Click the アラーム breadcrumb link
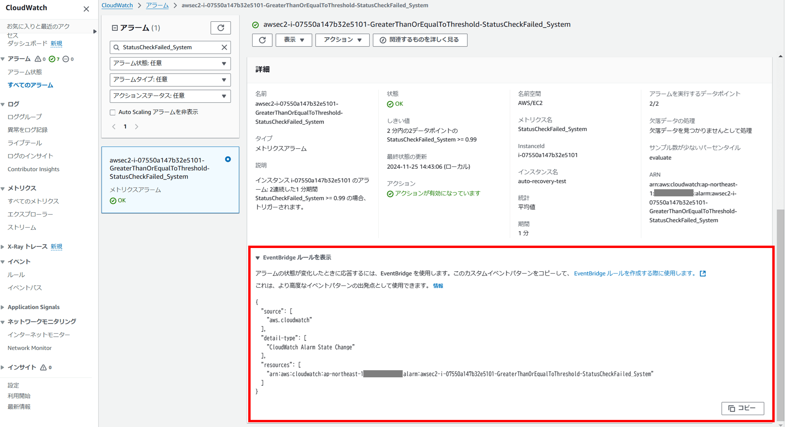Screen dimensions: 788x427 (157, 6)
